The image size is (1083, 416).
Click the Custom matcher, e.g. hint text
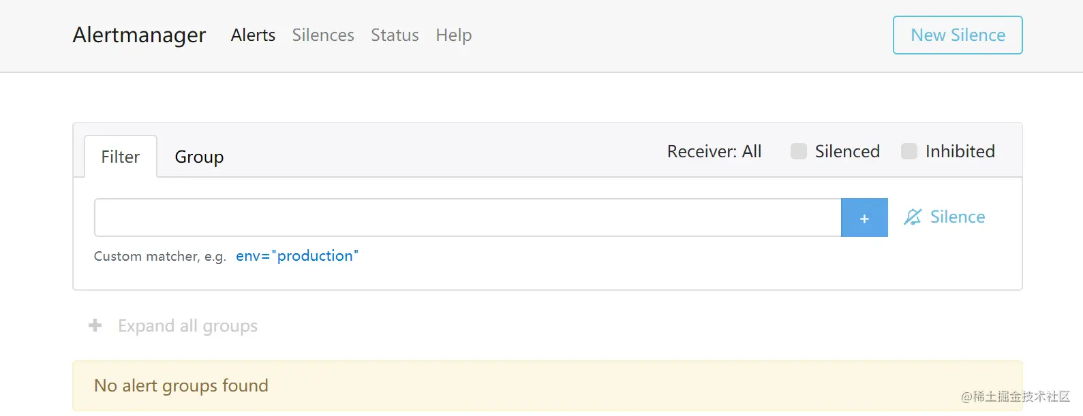160,257
